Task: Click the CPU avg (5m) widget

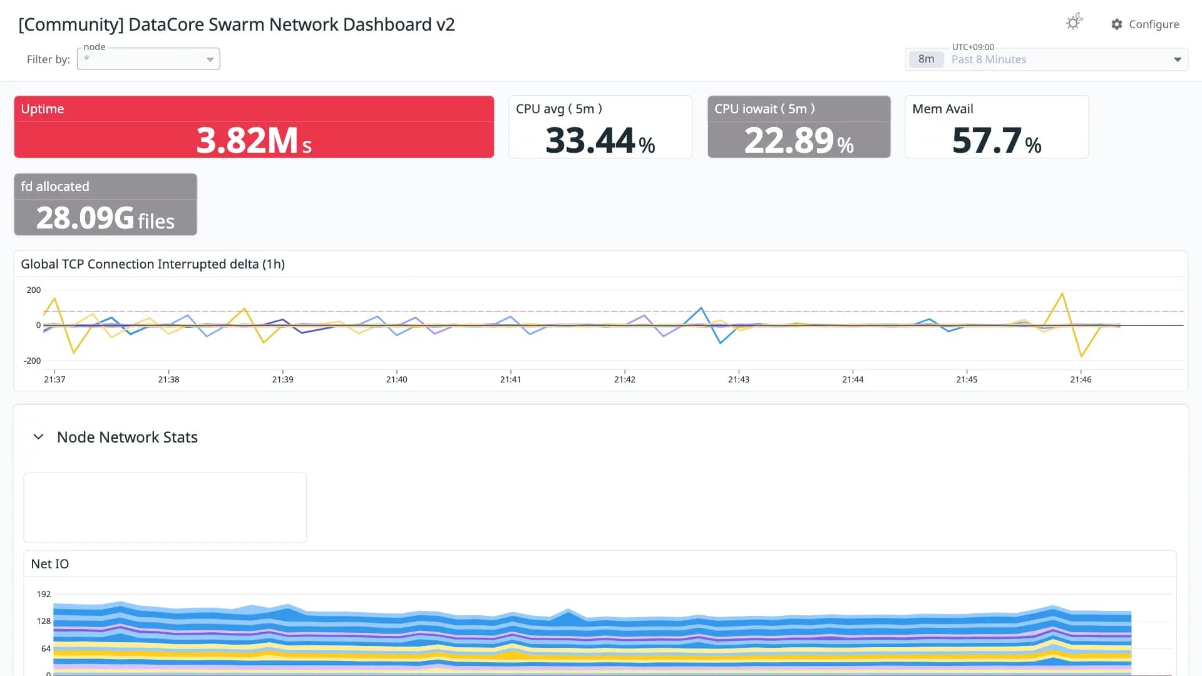Action: pyautogui.click(x=600, y=126)
